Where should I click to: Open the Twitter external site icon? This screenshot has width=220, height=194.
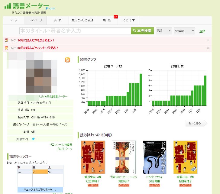[33, 139]
